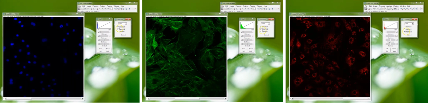
Task: Select Straight Line tool in blue-image panel toolbar
Action: (91, 9)
